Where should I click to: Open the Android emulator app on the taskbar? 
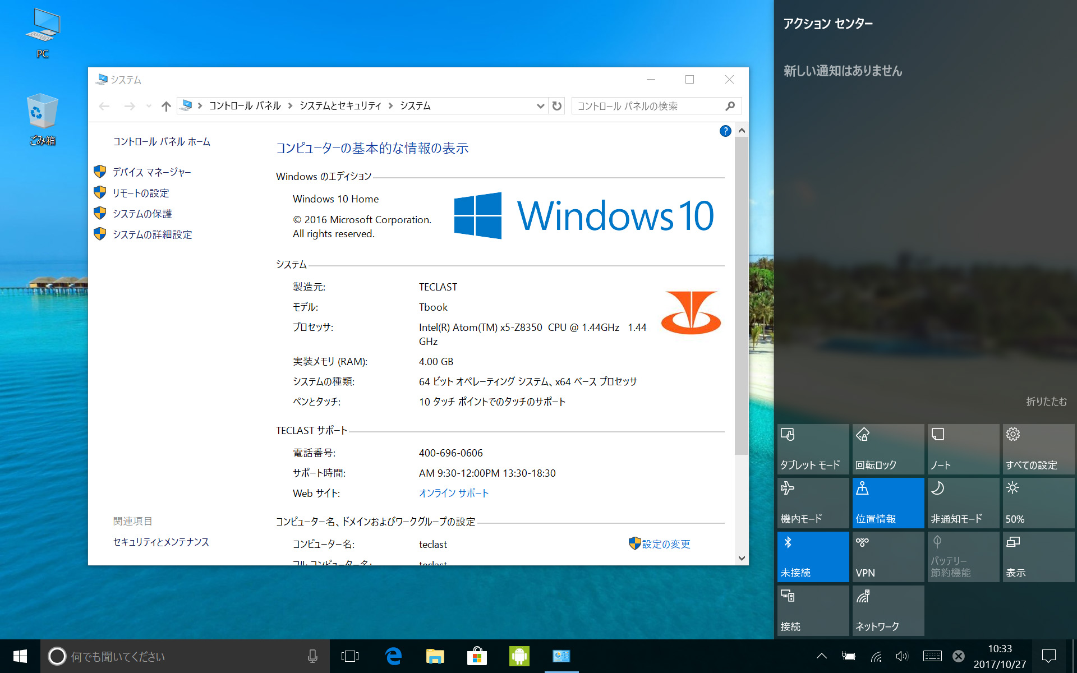519,656
